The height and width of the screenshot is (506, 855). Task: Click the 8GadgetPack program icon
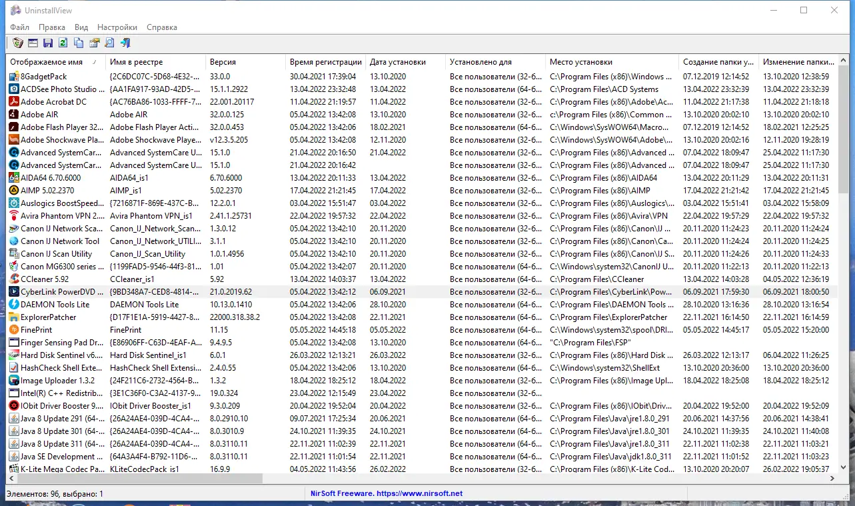click(14, 77)
